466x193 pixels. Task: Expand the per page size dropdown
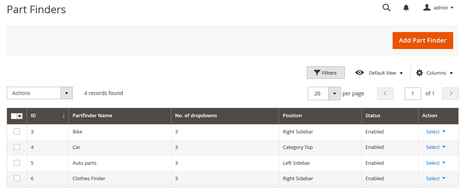334,93
